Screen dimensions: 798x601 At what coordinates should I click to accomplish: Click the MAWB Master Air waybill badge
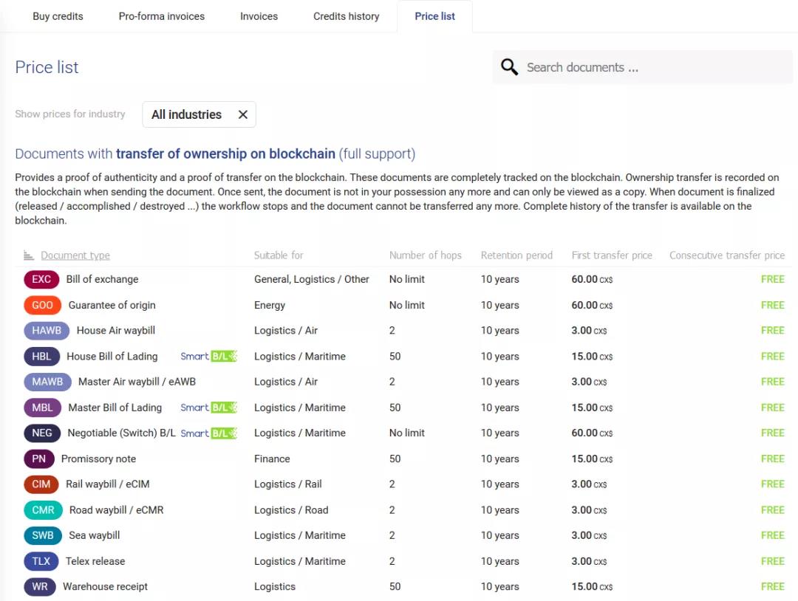(x=48, y=382)
